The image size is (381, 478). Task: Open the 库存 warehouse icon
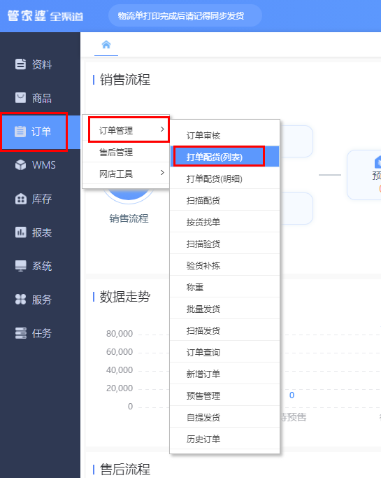[21, 199]
